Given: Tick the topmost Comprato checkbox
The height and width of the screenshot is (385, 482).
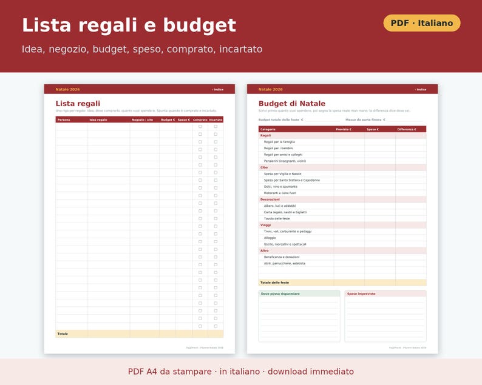Looking at the screenshot, I should pos(200,127).
